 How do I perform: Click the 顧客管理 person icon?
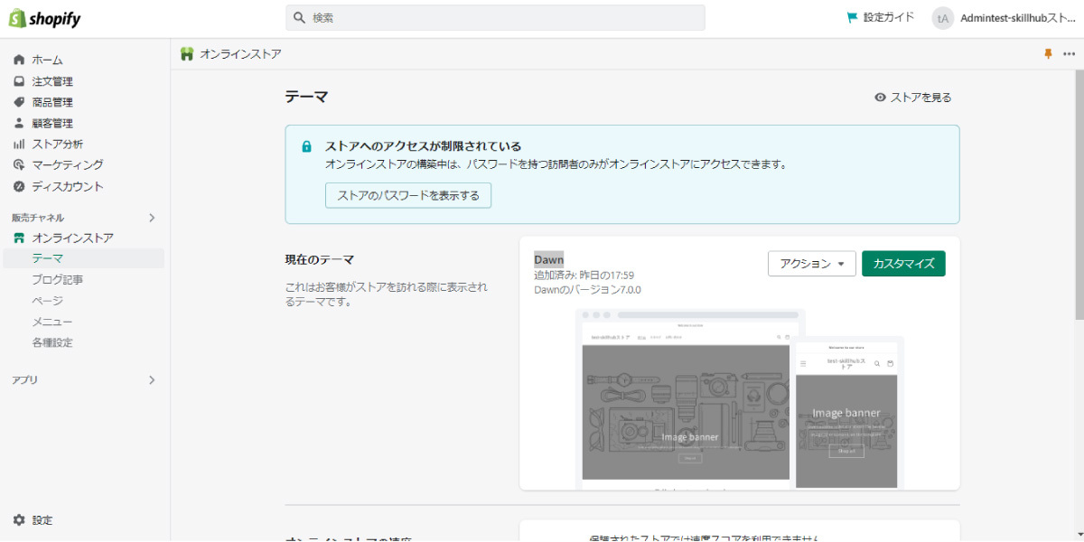pos(19,123)
